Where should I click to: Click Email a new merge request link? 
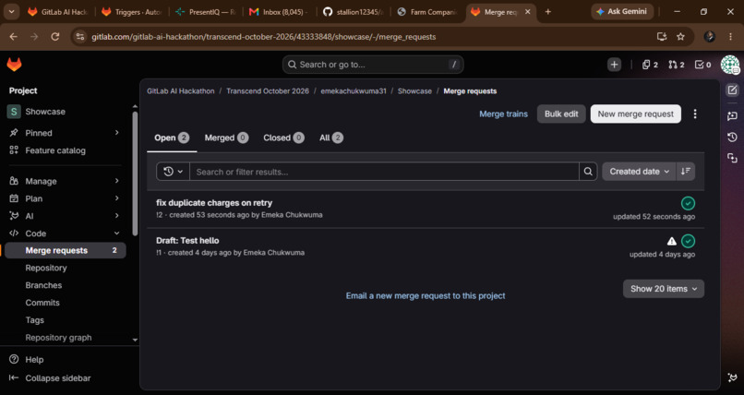(x=426, y=296)
